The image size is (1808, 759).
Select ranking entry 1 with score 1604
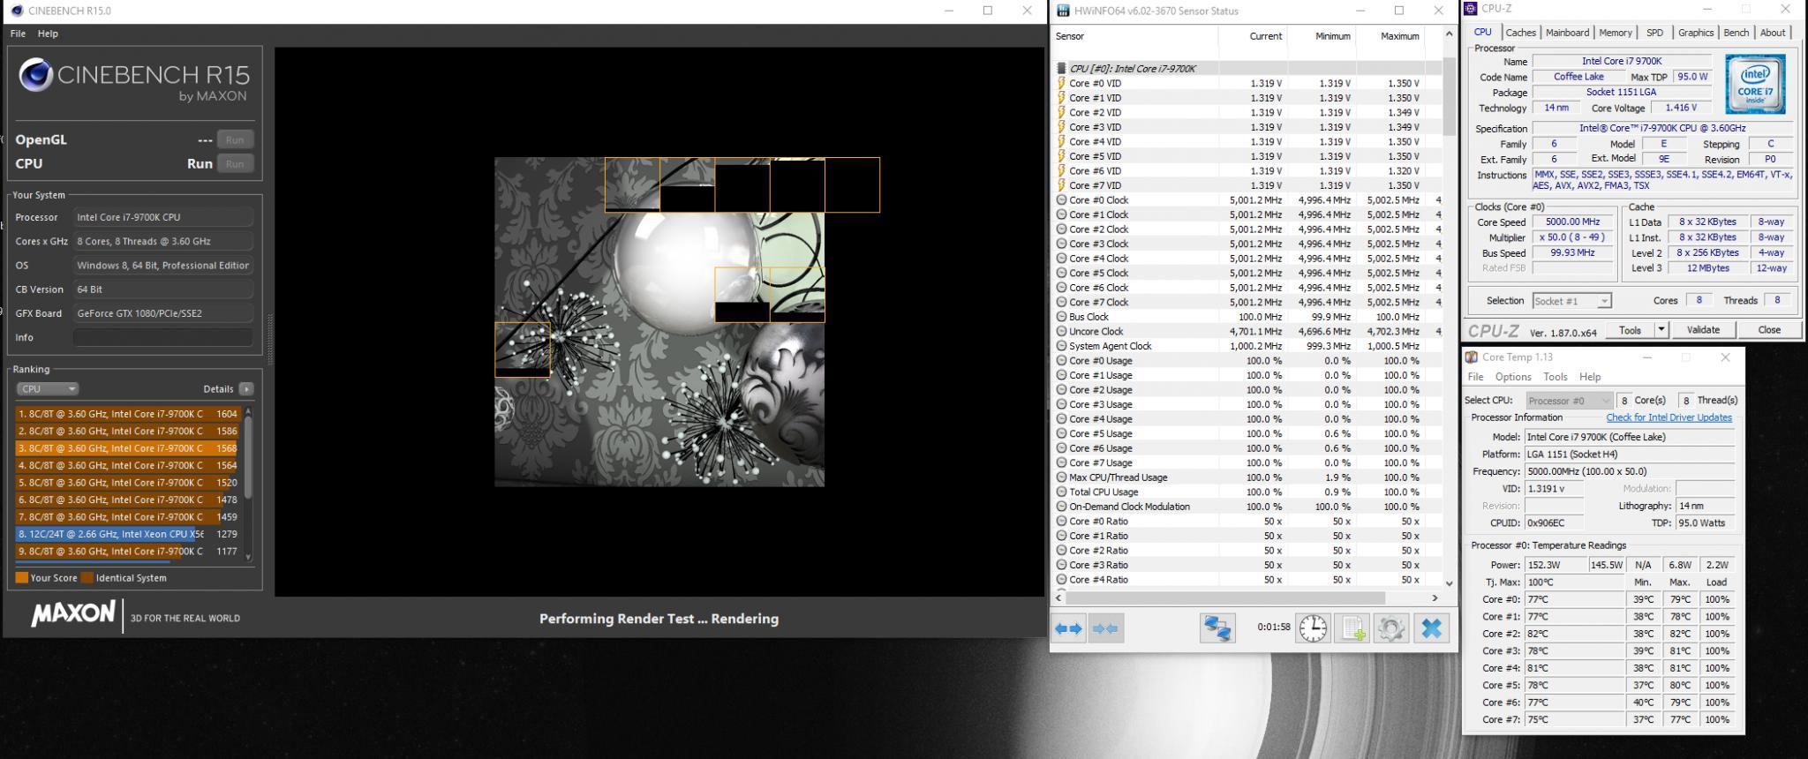click(127, 413)
